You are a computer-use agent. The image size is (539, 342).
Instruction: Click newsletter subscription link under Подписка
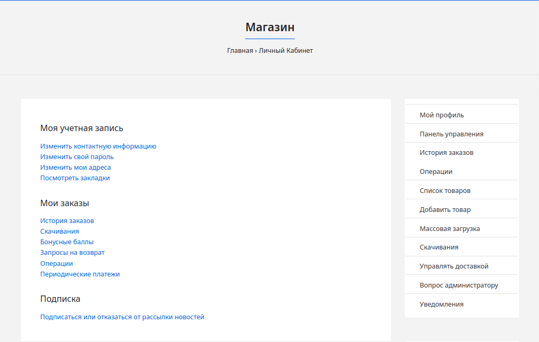pos(122,317)
